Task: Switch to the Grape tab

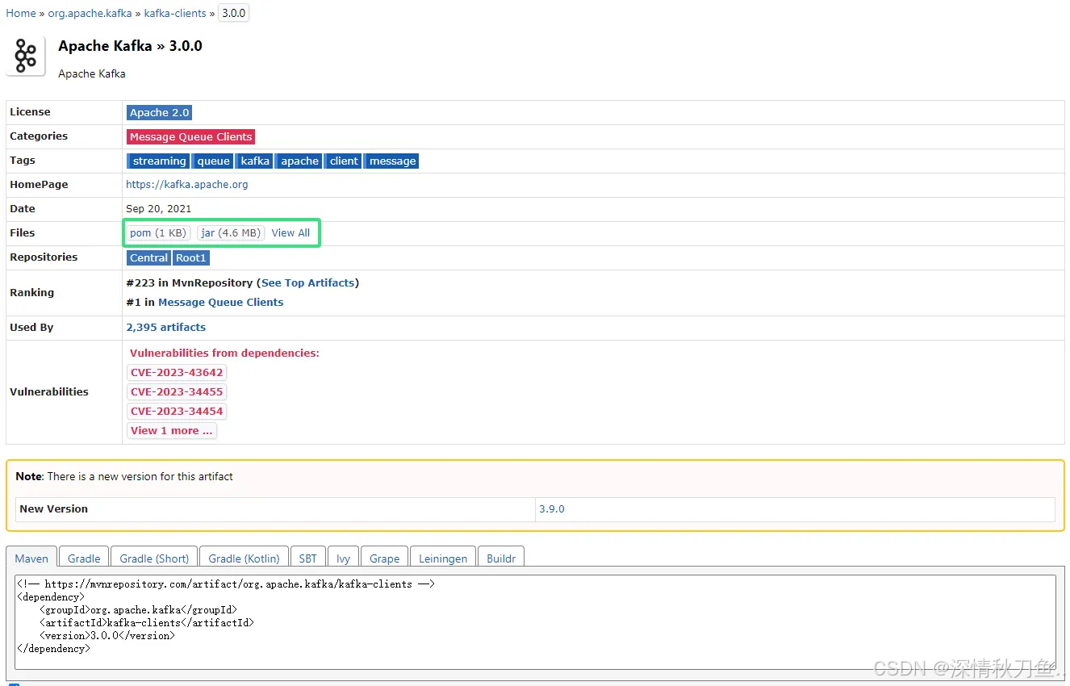Action: pyautogui.click(x=384, y=558)
